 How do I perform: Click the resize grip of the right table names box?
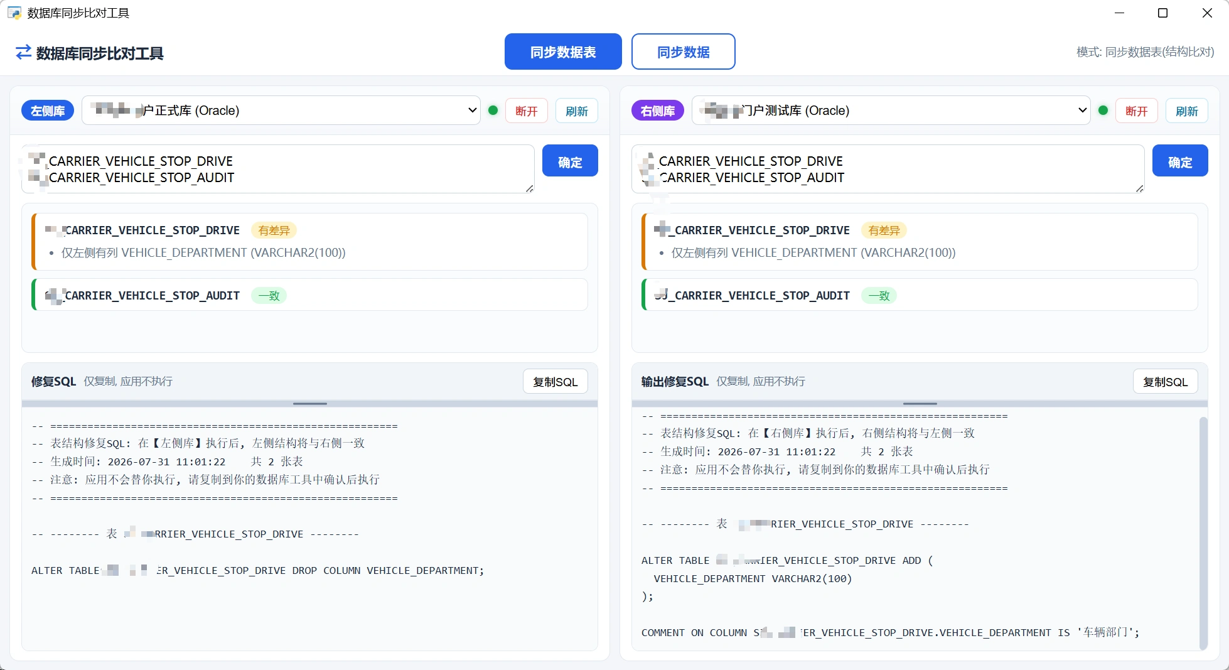(x=1140, y=188)
